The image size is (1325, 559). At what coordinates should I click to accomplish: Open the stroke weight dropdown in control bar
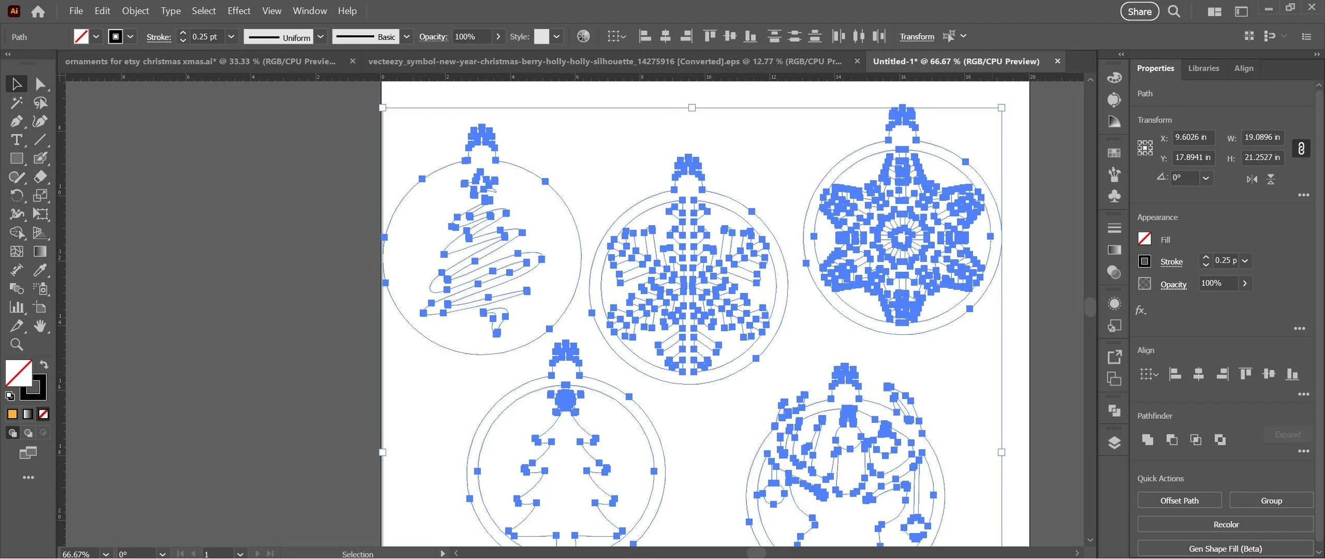coord(231,37)
